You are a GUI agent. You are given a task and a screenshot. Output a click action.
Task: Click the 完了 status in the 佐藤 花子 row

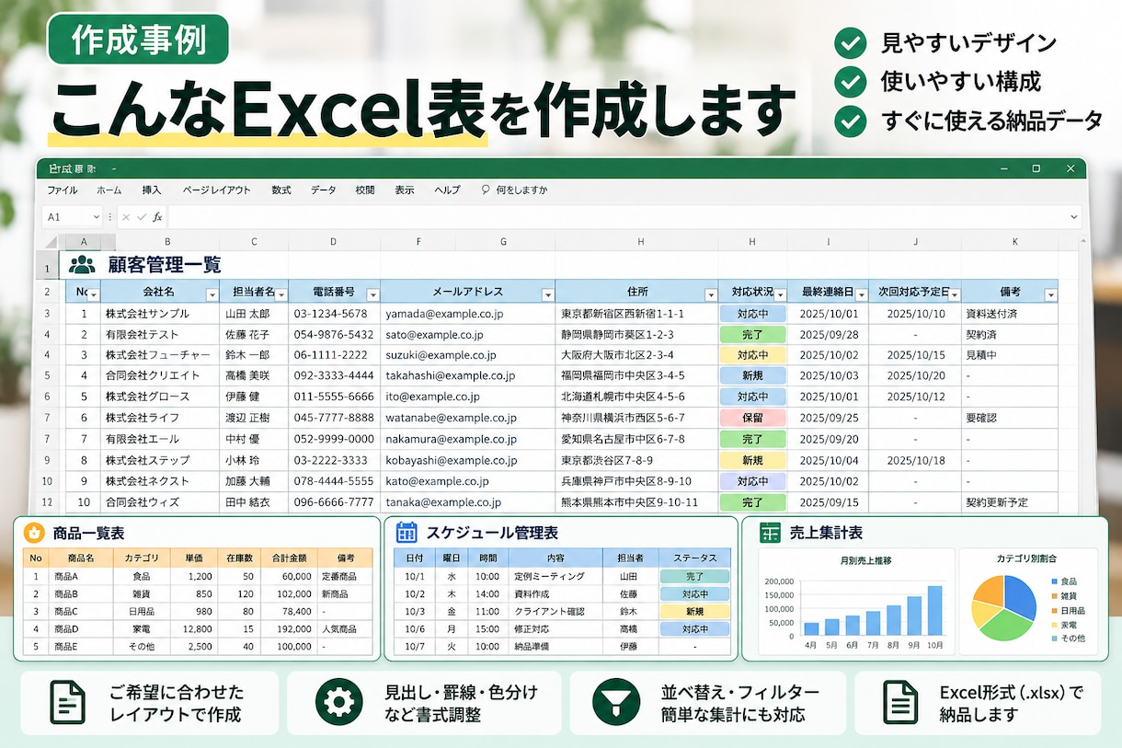point(752,334)
